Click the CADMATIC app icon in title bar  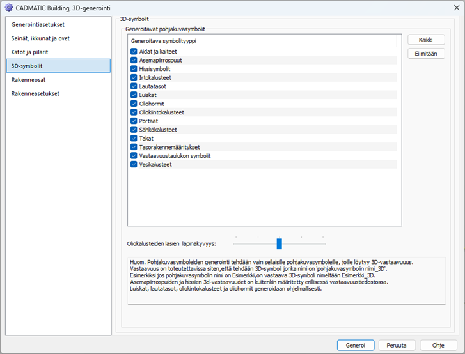click(9, 8)
